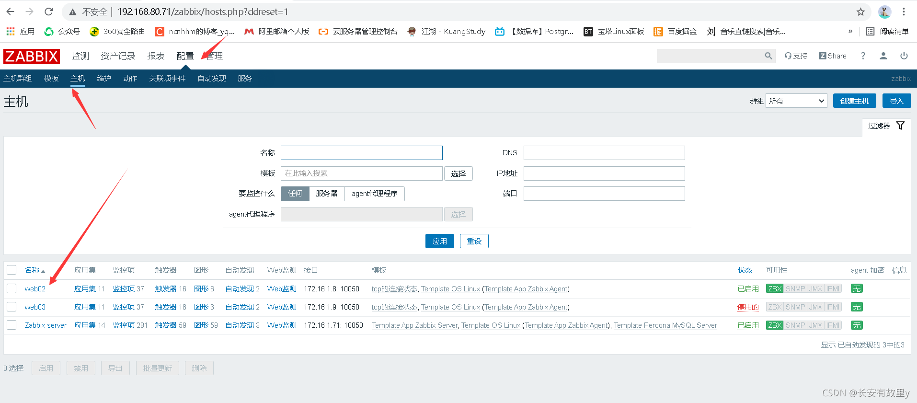The width and height of the screenshot is (917, 403).
Task: Open 报表 top menu
Action: pos(156,56)
